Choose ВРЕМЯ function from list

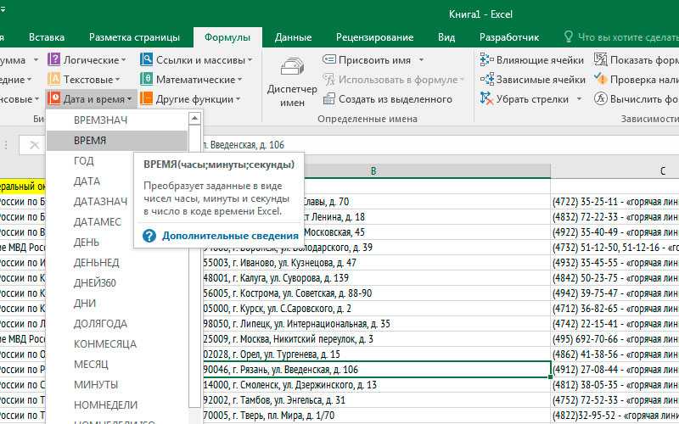[x=117, y=140]
